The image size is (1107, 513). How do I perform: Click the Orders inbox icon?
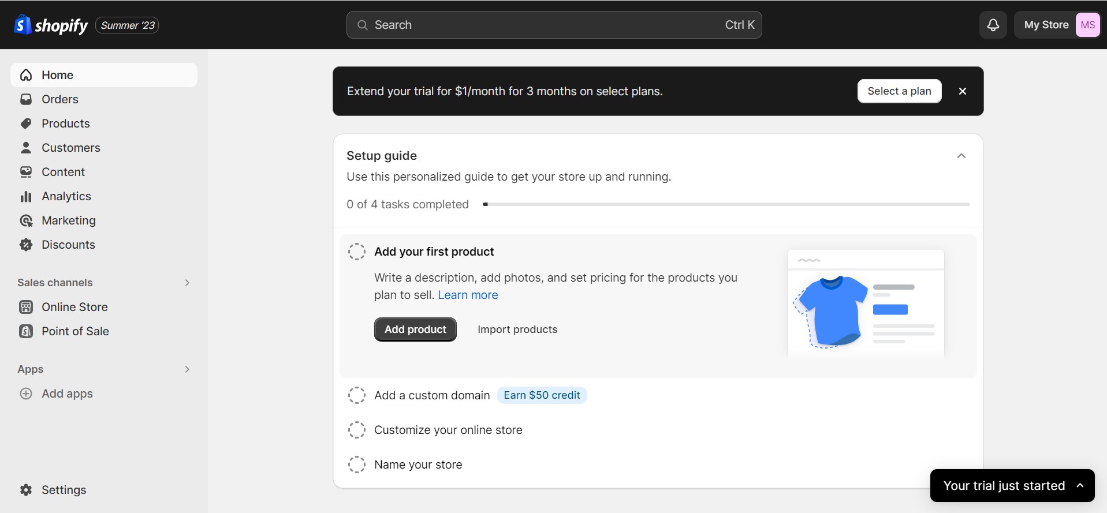[26, 99]
